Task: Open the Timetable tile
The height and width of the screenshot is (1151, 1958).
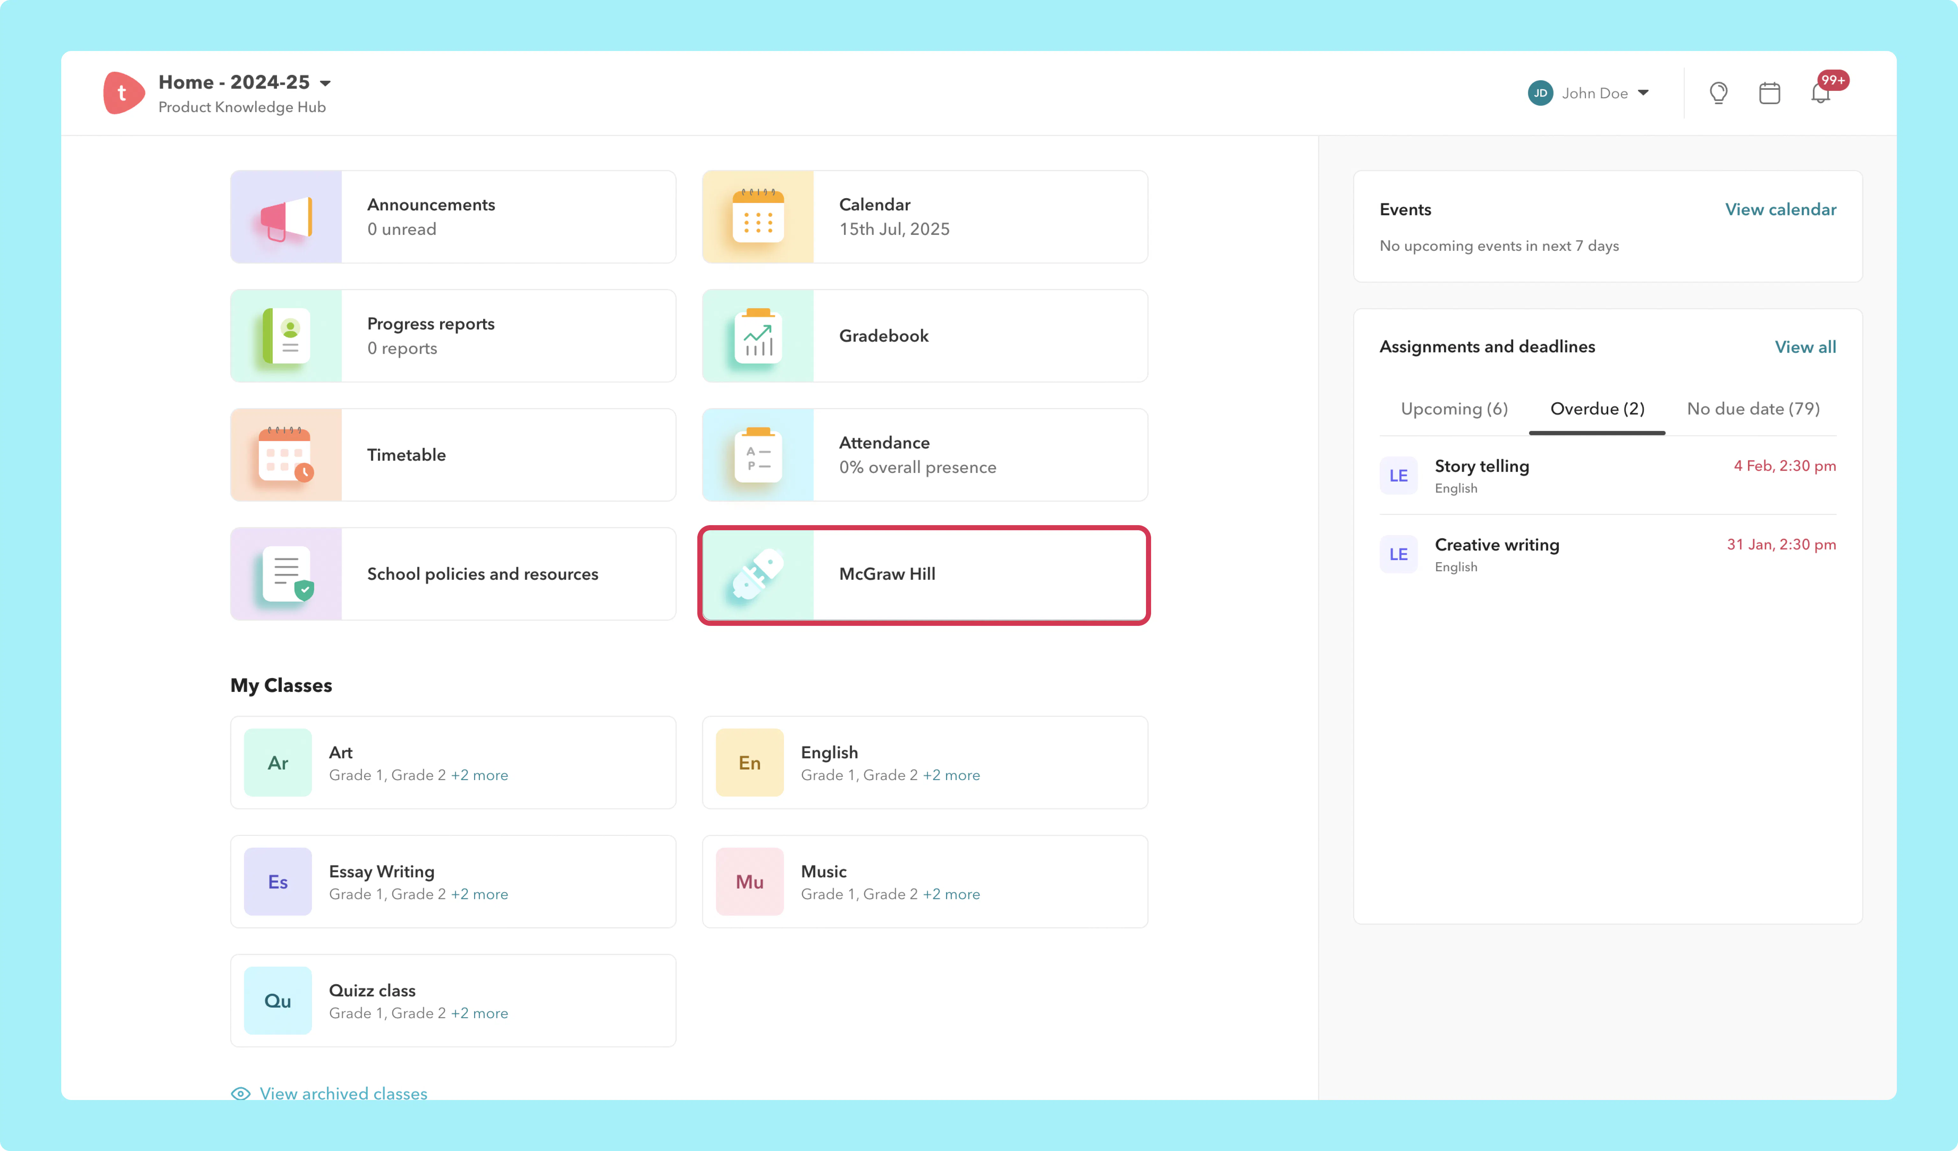Action: pos(453,455)
